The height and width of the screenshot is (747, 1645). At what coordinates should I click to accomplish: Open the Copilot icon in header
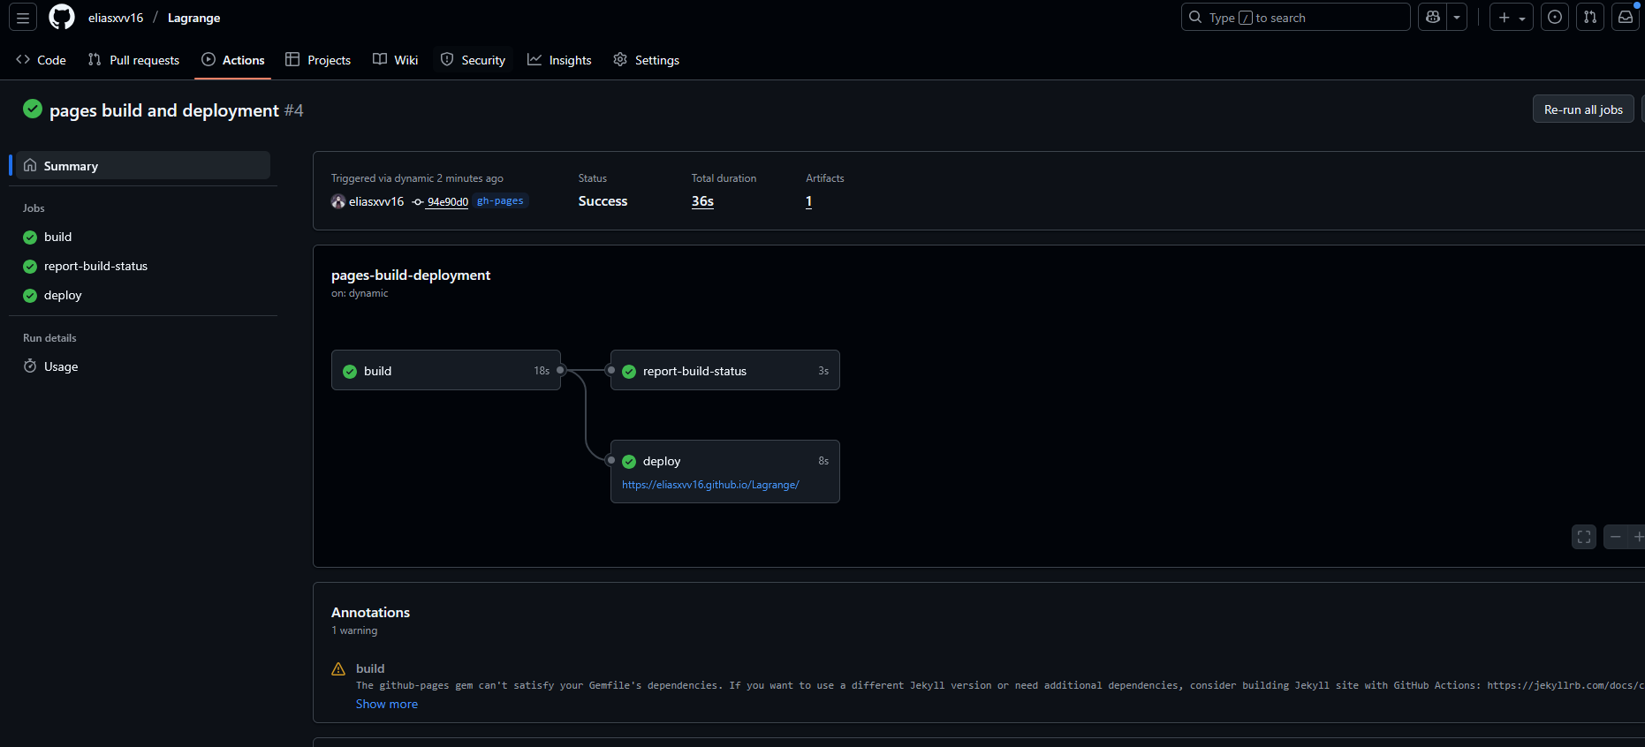[1433, 18]
